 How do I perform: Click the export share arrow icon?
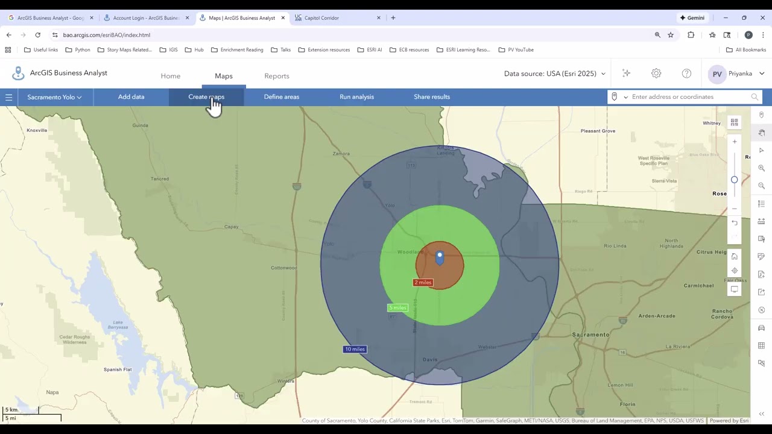pos(761,292)
